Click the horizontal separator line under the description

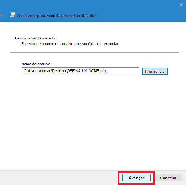click(x=95, y=52)
